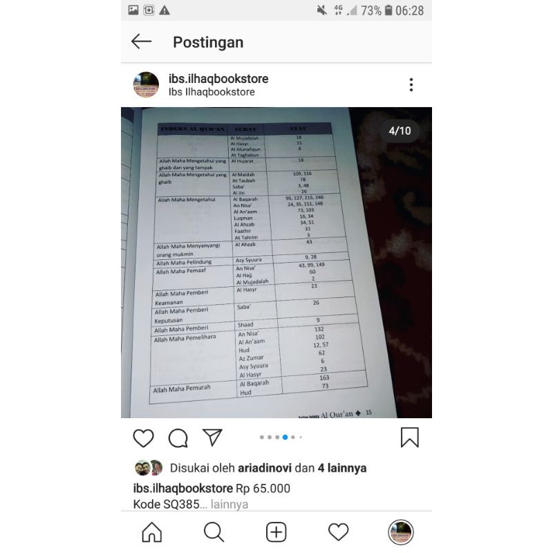Tap the back arrow next to Postingan
Viewport: 553px width, 553px height.
pyautogui.click(x=141, y=41)
